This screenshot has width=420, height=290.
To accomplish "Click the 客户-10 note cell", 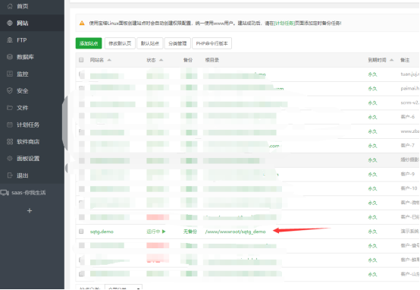I will click(409, 188).
